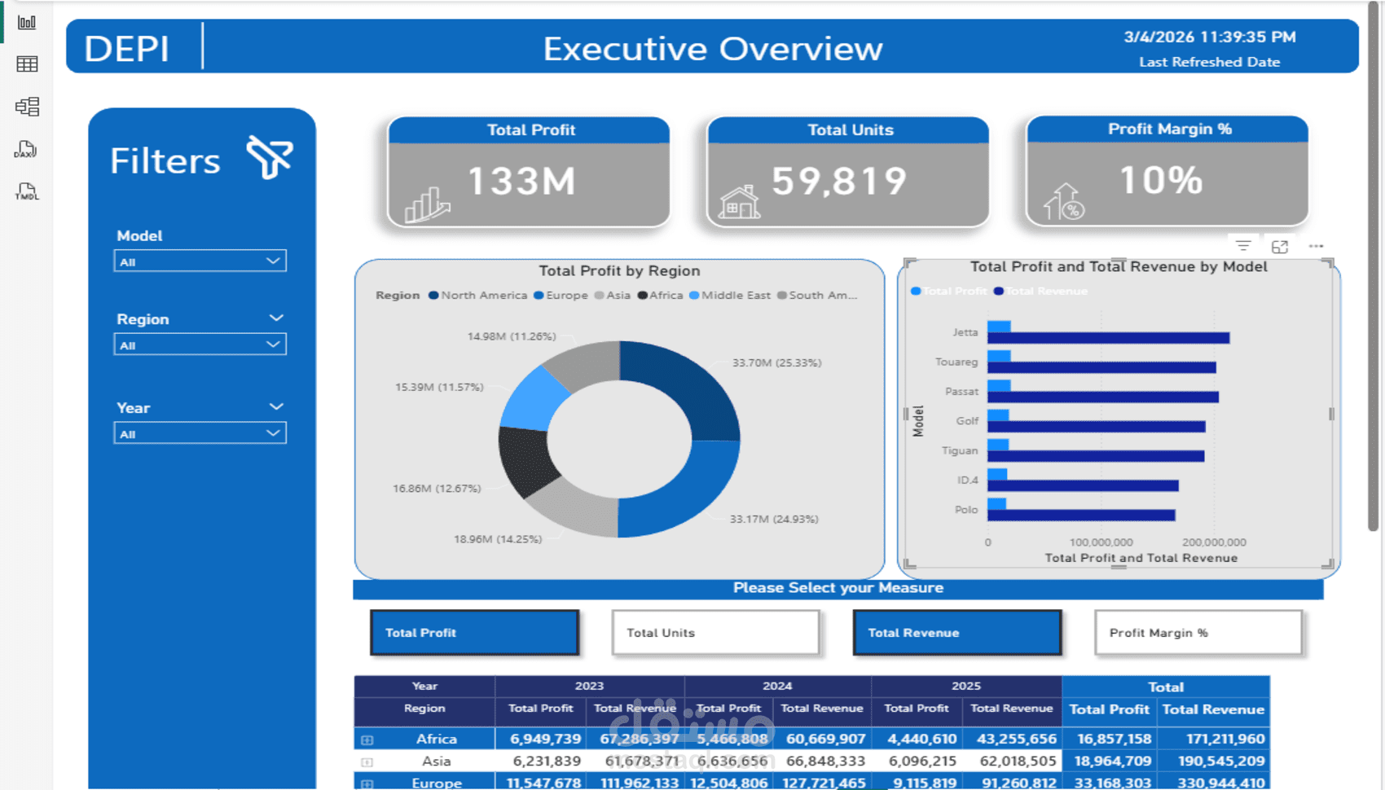
Task: Click Total Revenue legend in bar chart
Action: 1040,292
